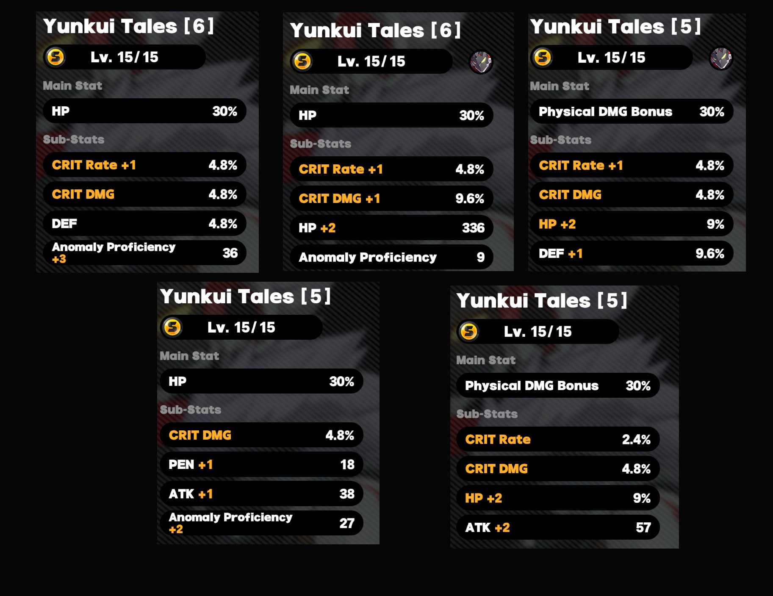Click the ATK +2 57 sub-stat row

point(558,527)
